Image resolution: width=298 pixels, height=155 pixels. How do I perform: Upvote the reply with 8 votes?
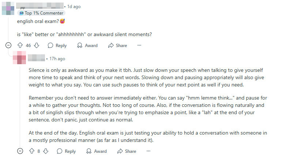tap(31, 151)
